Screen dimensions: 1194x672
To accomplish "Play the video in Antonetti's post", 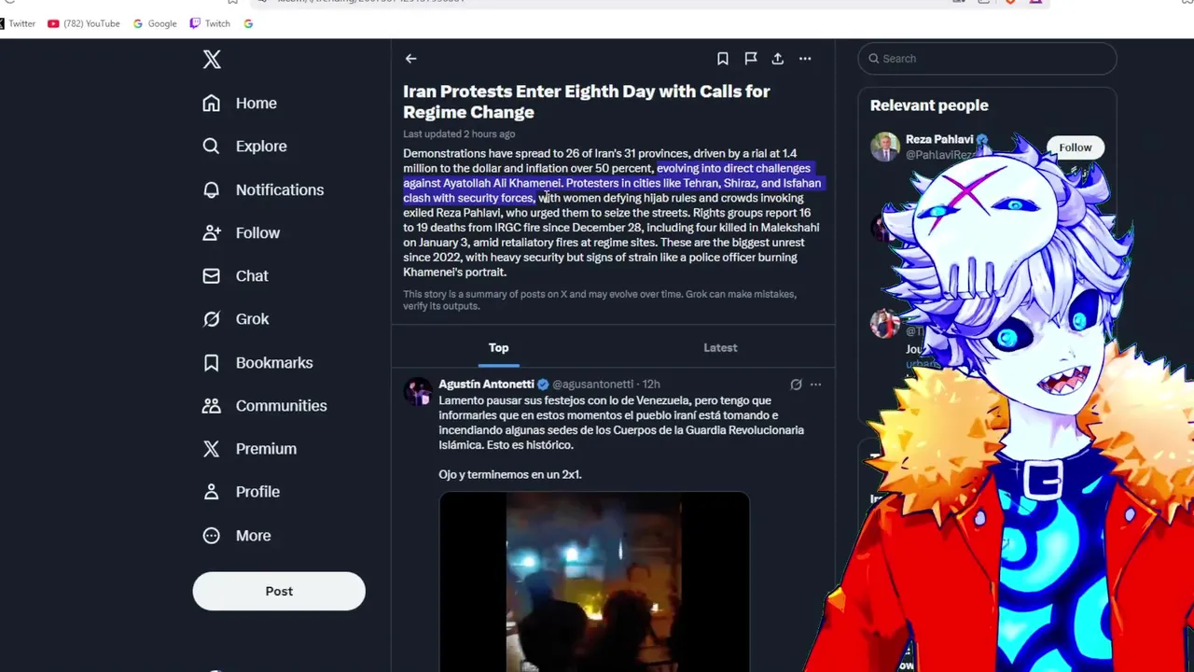I will pyautogui.click(x=594, y=582).
